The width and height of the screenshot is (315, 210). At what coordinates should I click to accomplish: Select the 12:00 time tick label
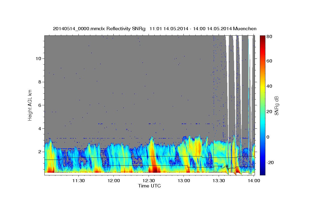pos(114,181)
